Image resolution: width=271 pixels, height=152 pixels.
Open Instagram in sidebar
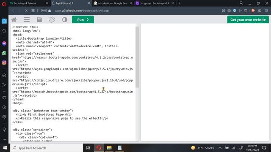pyautogui.click(x=4, y=62)
